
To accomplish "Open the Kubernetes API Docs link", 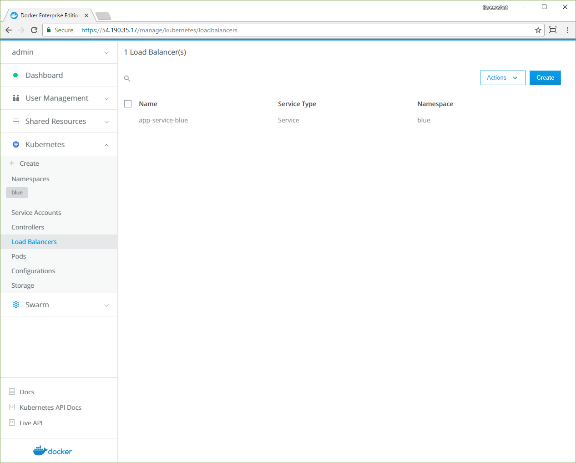I will (x=50, y=407).
